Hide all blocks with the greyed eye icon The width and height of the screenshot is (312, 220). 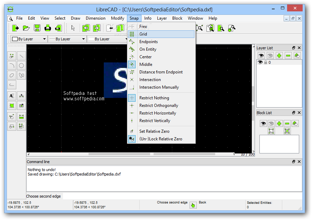pos(271,123)
